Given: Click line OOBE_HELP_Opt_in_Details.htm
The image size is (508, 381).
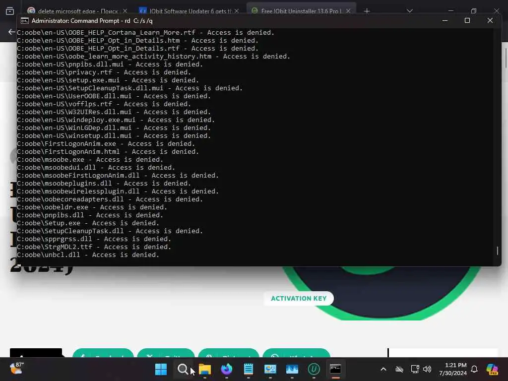Looking at the screenshot, I should [x=137, y=41].
